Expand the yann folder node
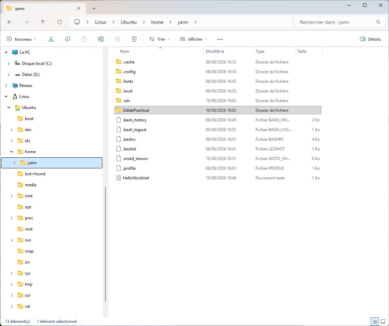This screenshot has height=326, width=389. click(x=15, y=162)
